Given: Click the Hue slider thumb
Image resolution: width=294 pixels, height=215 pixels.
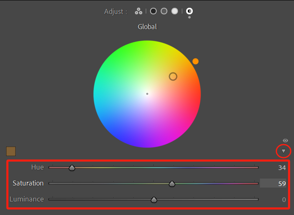Looking at the screenshot, I should (x=72, y=167).
